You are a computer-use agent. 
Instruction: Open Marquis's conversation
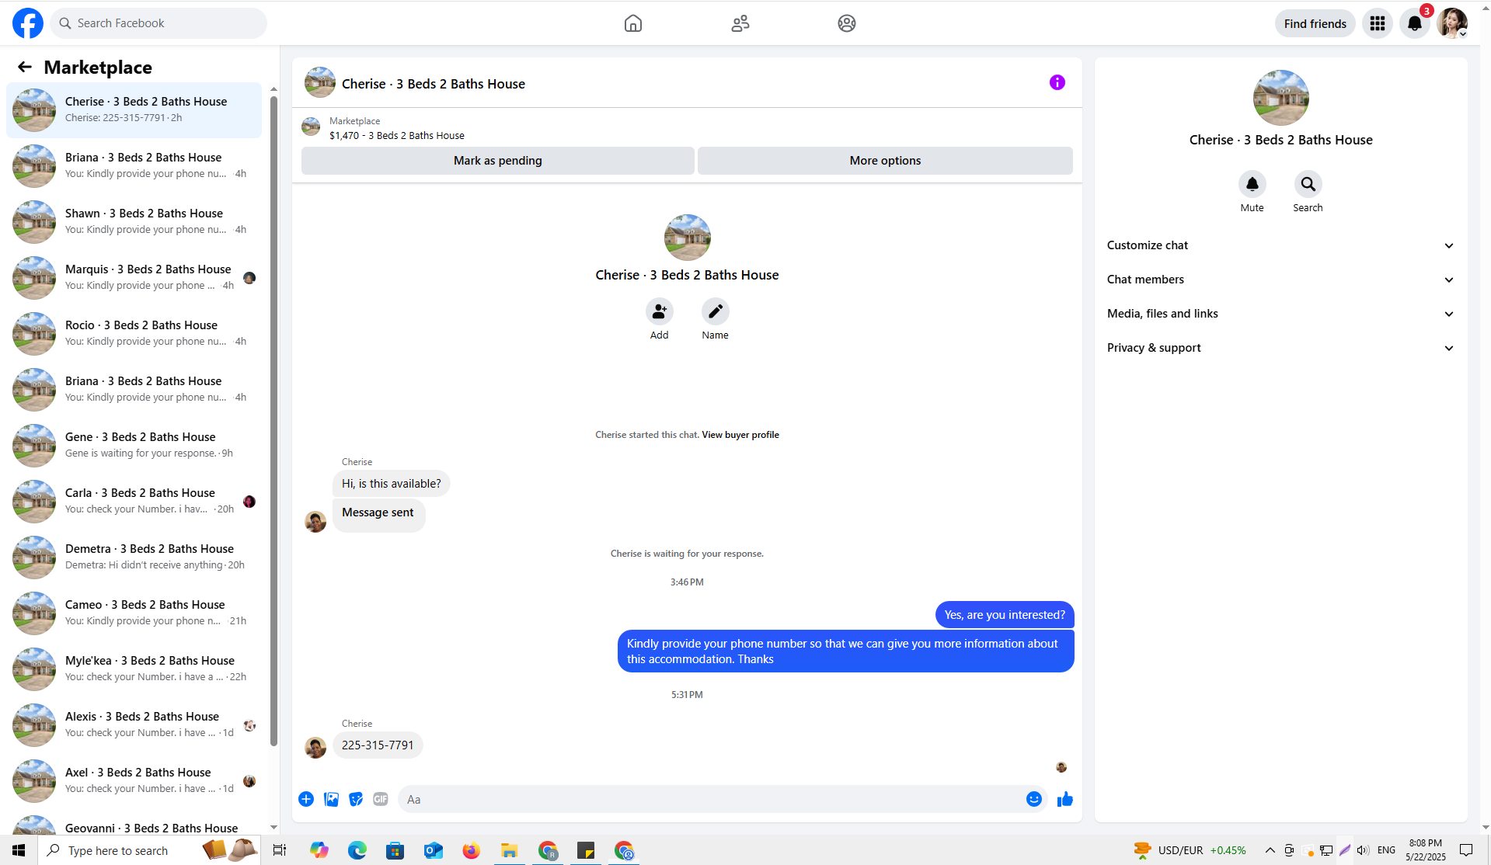[x=134, y=277]
